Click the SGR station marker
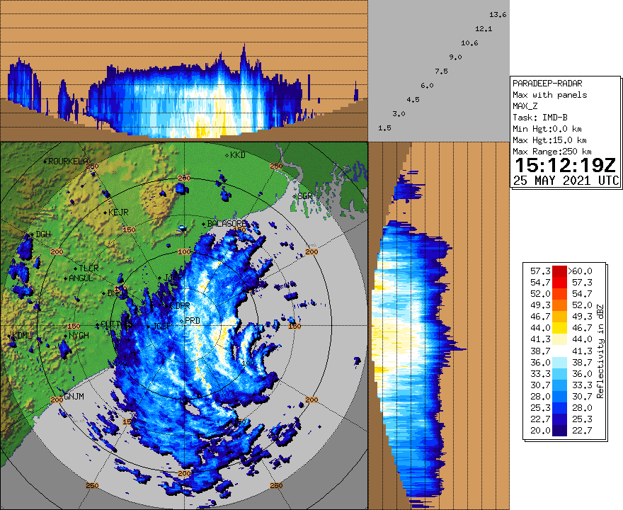 pos(295,195)
